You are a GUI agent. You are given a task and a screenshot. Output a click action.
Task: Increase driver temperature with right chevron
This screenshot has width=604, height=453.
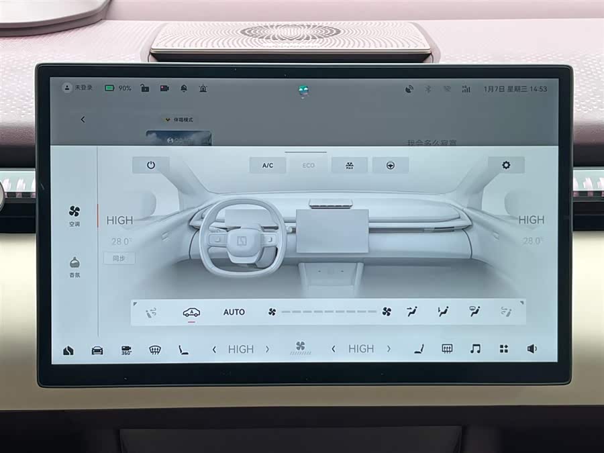point(267,350)
